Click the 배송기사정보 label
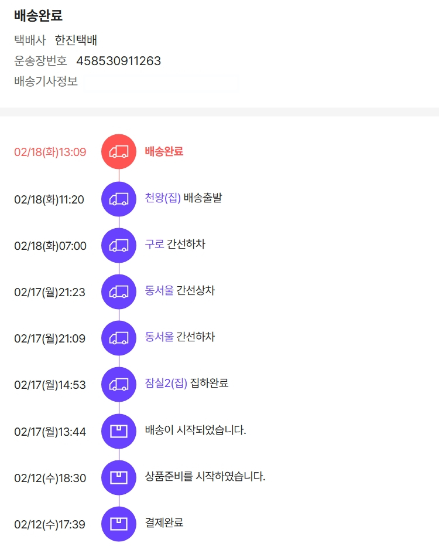 [46, 82]
